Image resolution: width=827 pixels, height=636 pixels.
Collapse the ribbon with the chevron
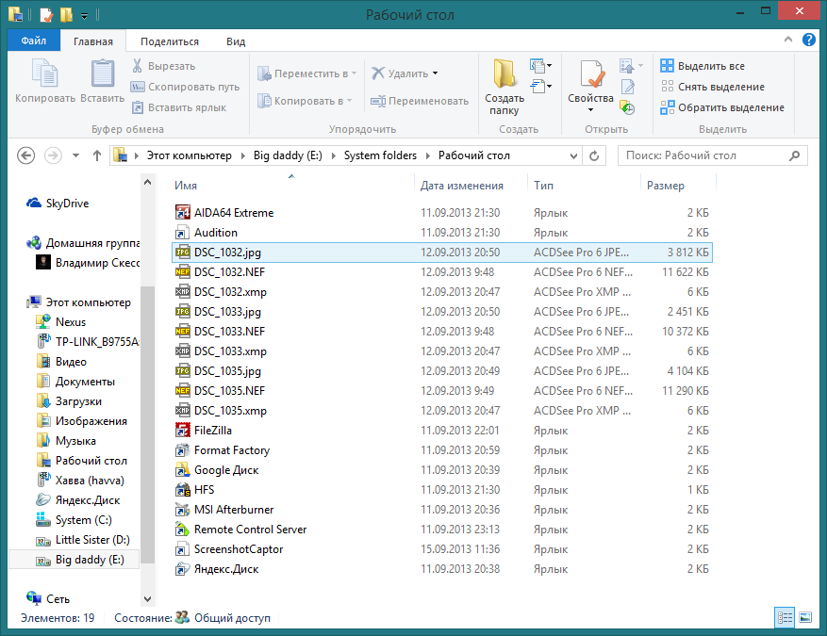788,39
